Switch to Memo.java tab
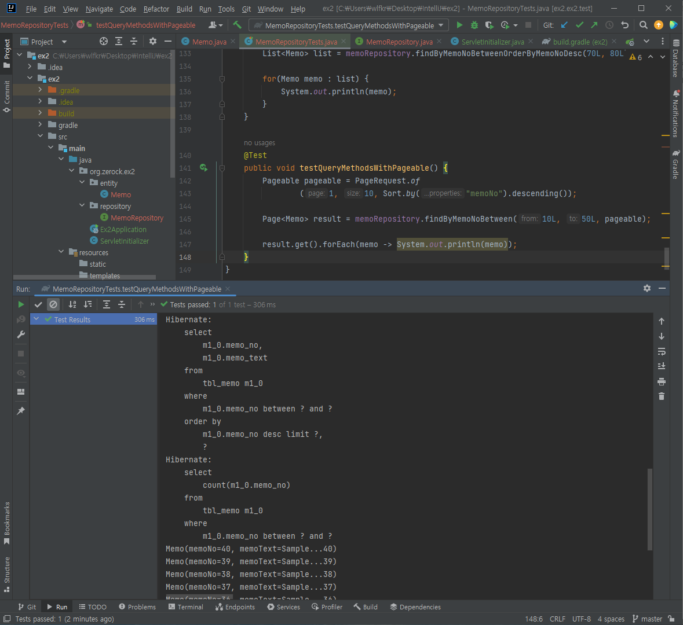 coord(209,42)
